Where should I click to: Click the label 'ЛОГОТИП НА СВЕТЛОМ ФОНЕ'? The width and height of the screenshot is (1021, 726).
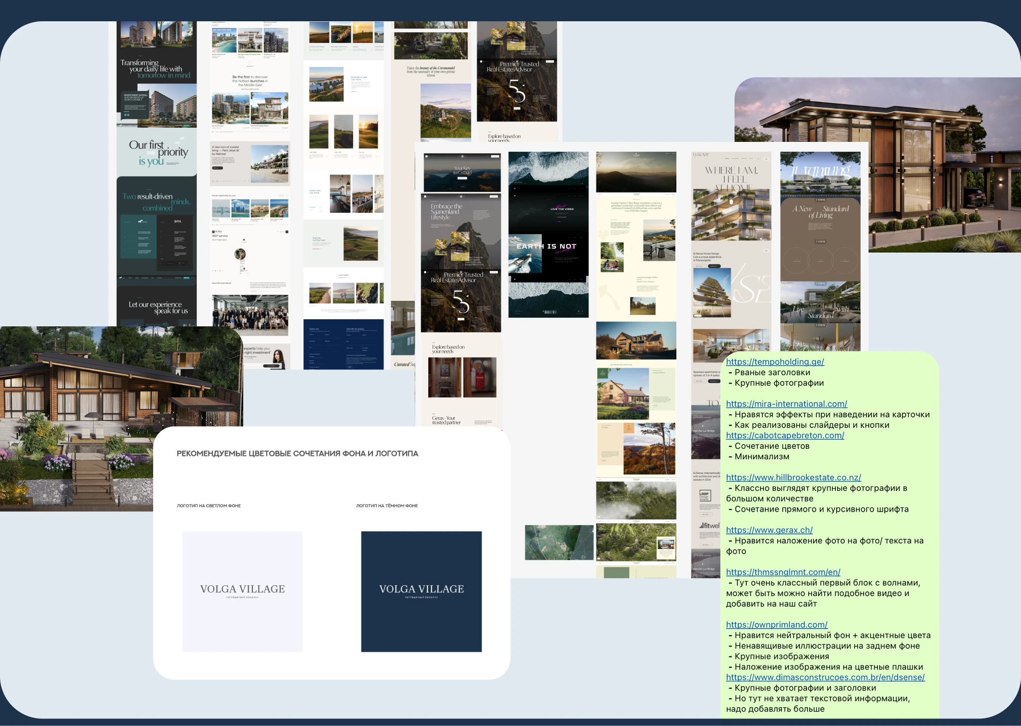[209, 506]
